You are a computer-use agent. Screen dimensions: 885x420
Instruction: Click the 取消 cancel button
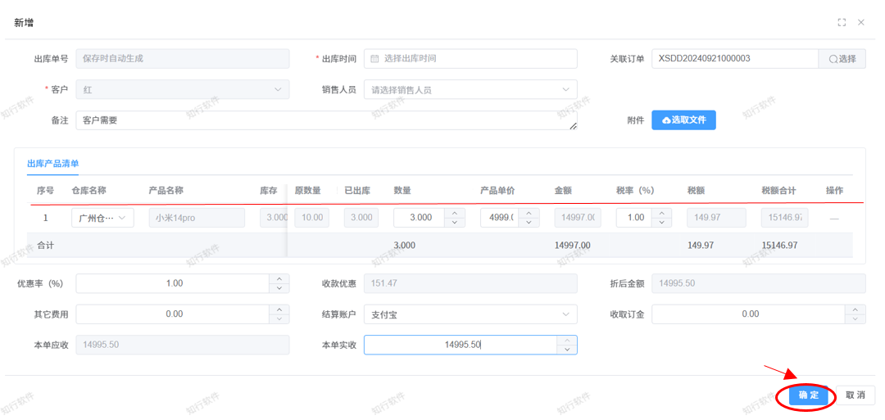pos(855,395)
